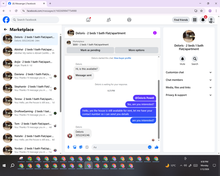The width and height of the screenshot is (220, 176).
Task: Expand Privacy & support section
Action: pos(189,95)
